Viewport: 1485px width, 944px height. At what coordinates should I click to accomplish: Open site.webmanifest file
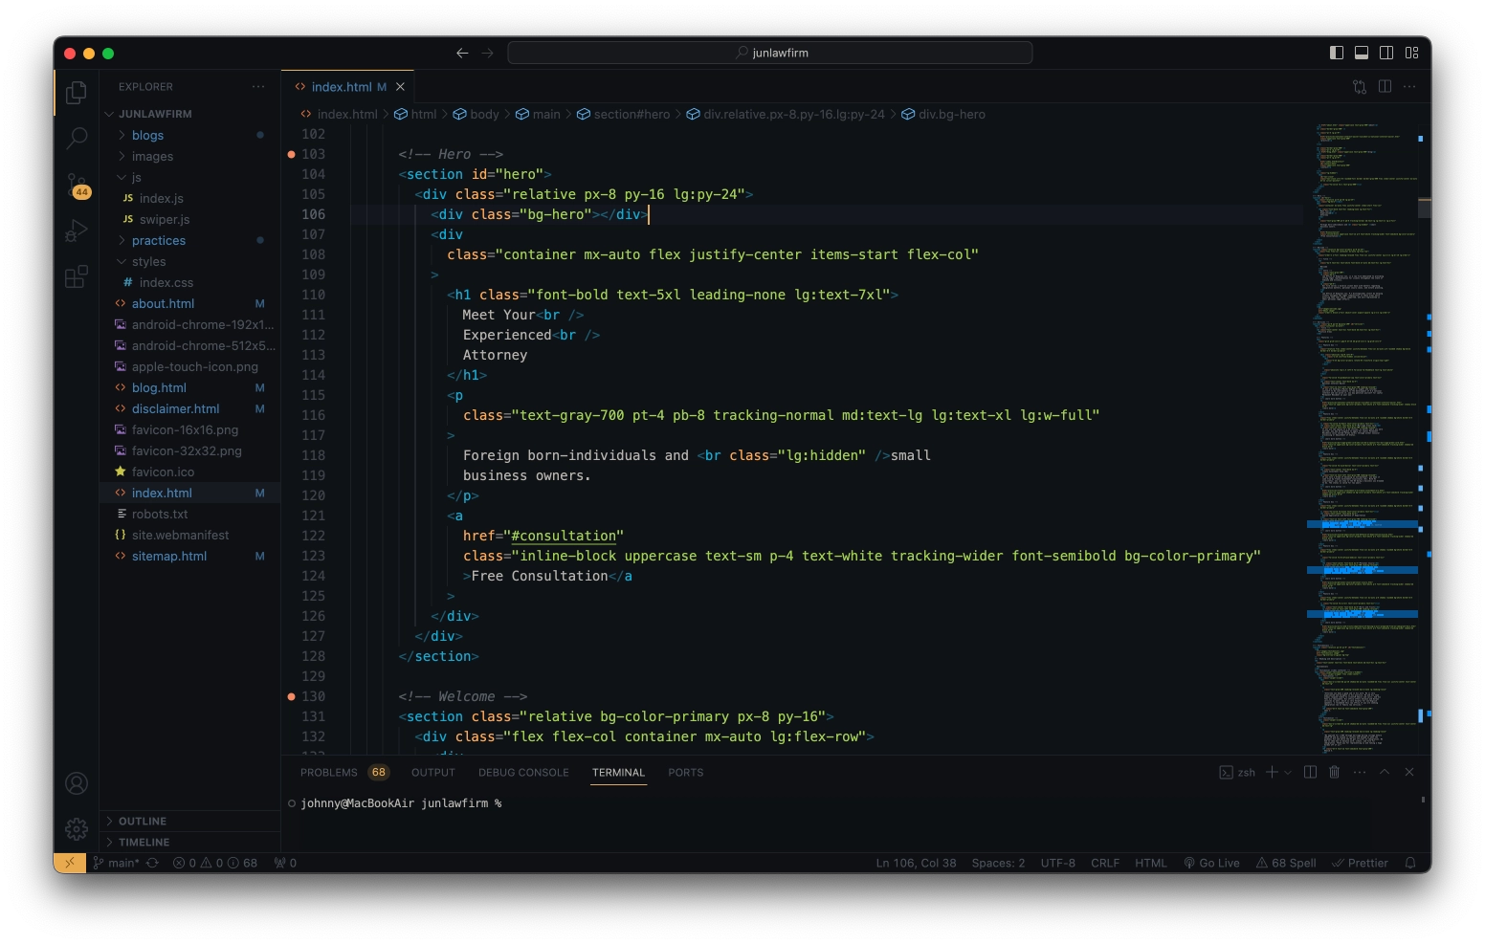pos(190,535)
